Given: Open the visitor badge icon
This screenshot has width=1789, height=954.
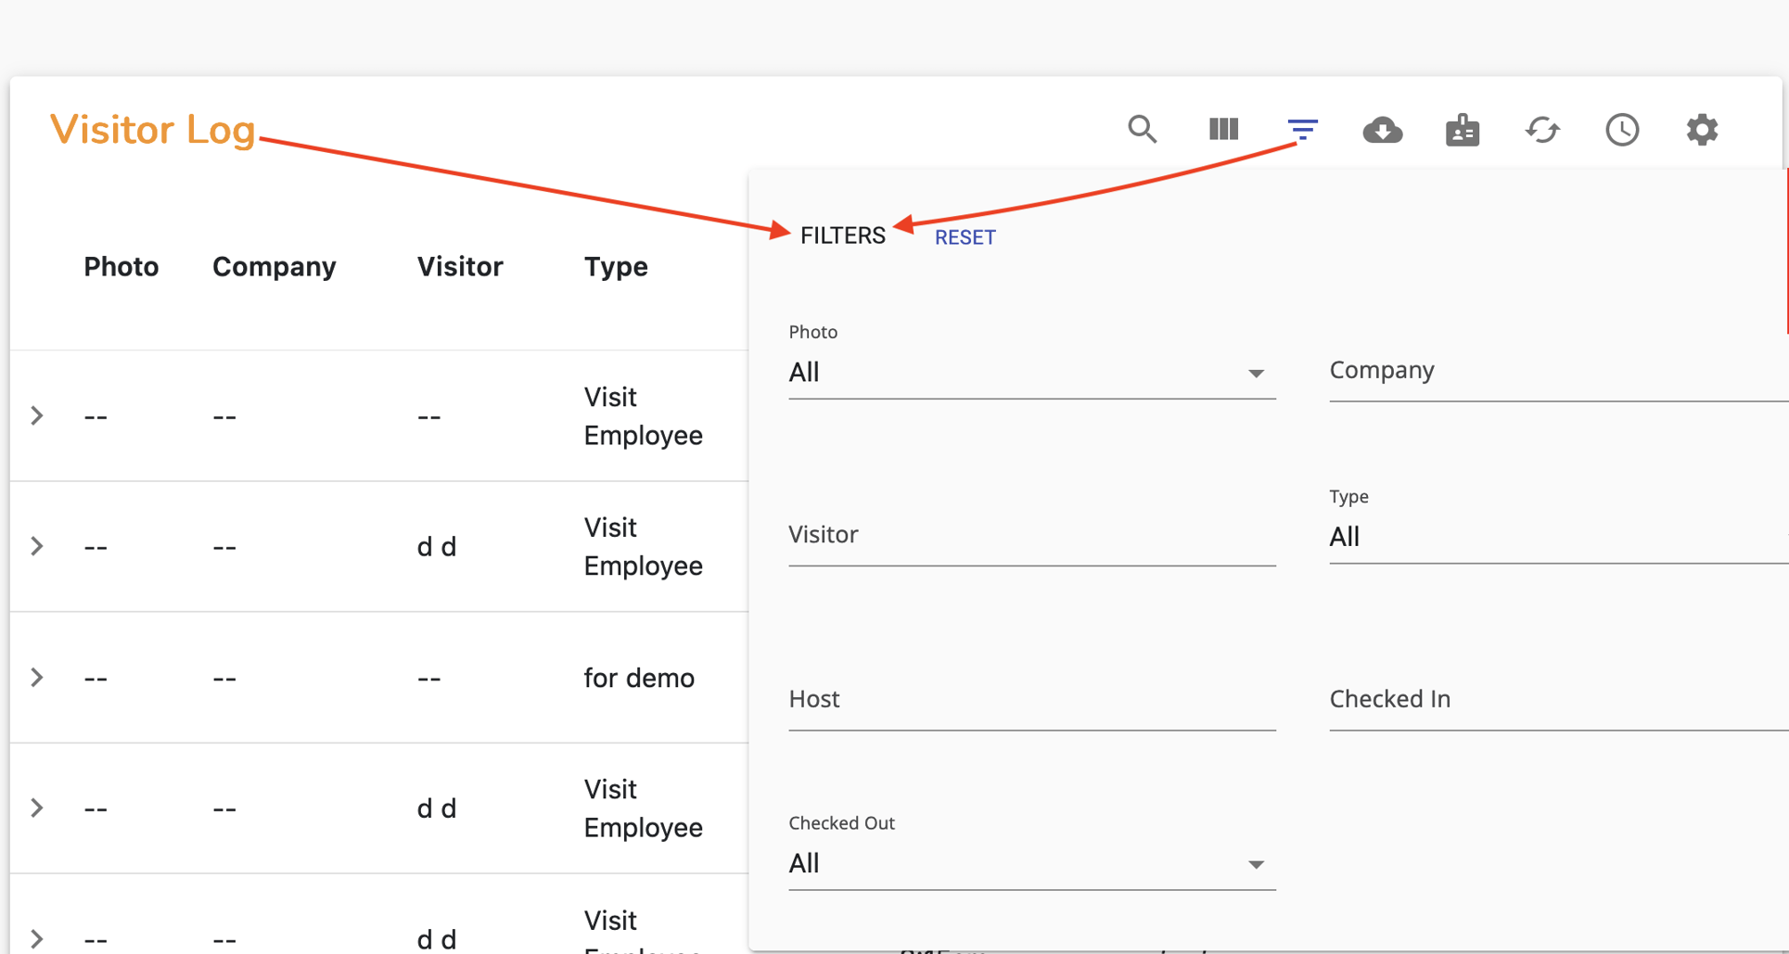Looking at the screenshot, I should point(1463,130).
